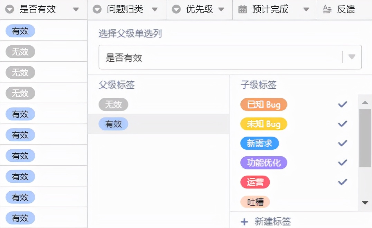Click the purple 功能优化 tag swatch

point(263,163)
